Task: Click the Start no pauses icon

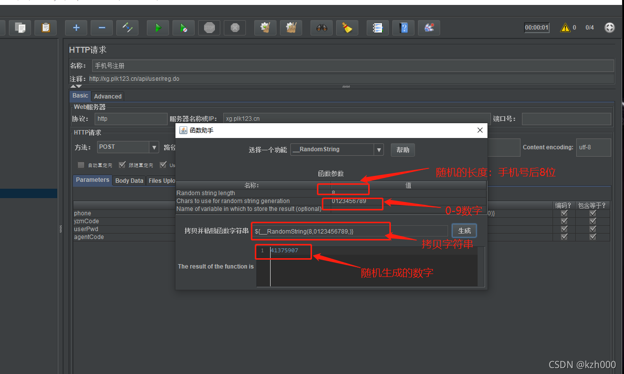Action: pos(183,28)
